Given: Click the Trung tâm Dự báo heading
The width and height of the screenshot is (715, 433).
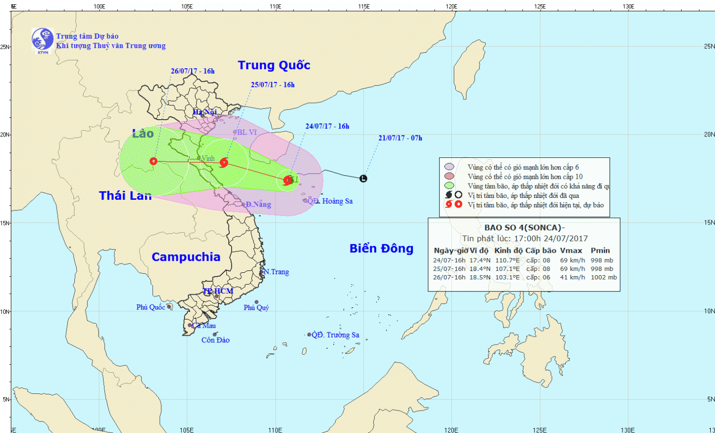Looking at the screenshot, I should [x=87, y=36].
